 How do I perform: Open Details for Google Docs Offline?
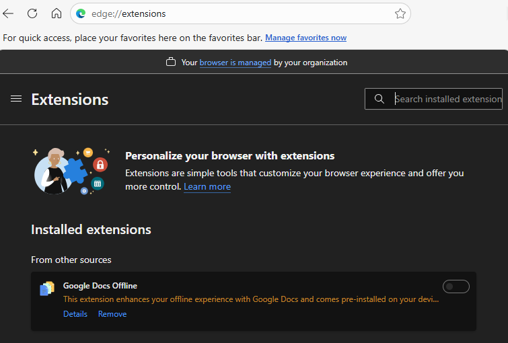coord(75,314)
